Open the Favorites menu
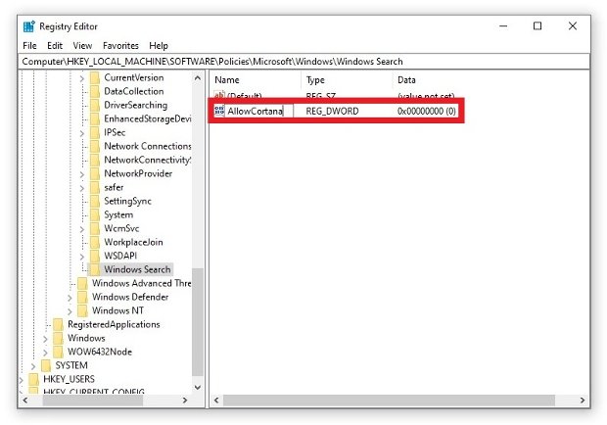The image size is (607, 425). [x=120, y=46]
